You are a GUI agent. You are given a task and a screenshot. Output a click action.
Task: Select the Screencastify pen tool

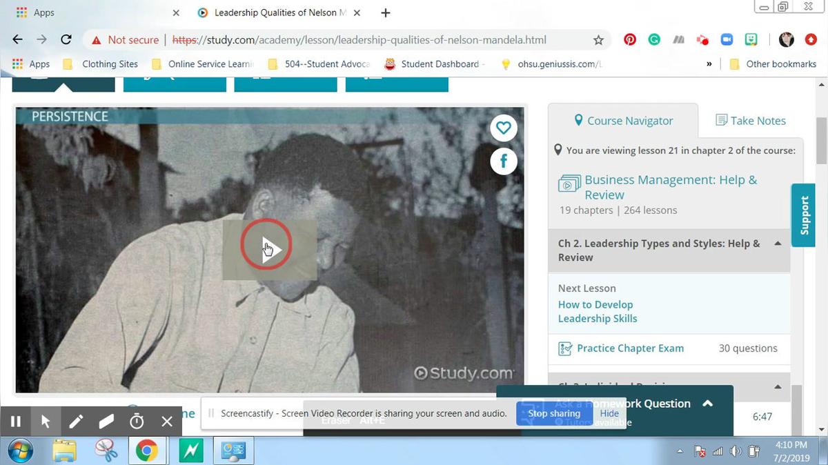(76, 421)
